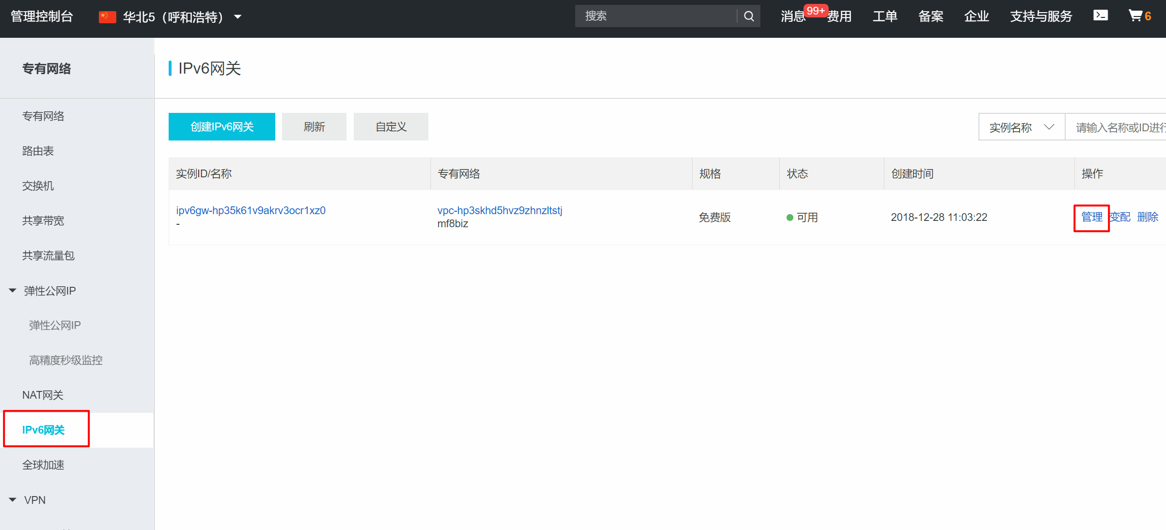Image resolution: width=1166 pixels, height=530 pixels.
Task: Click the 刷新 refresh button
Action: click(314, 127)
